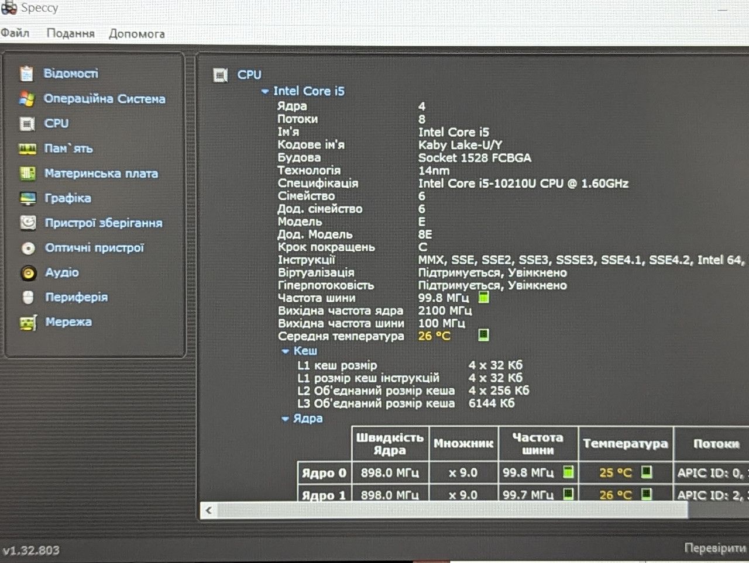Click the x 9.0 multiplier for Ядро 0
The image size is (749, 563).
click(463, 472)
